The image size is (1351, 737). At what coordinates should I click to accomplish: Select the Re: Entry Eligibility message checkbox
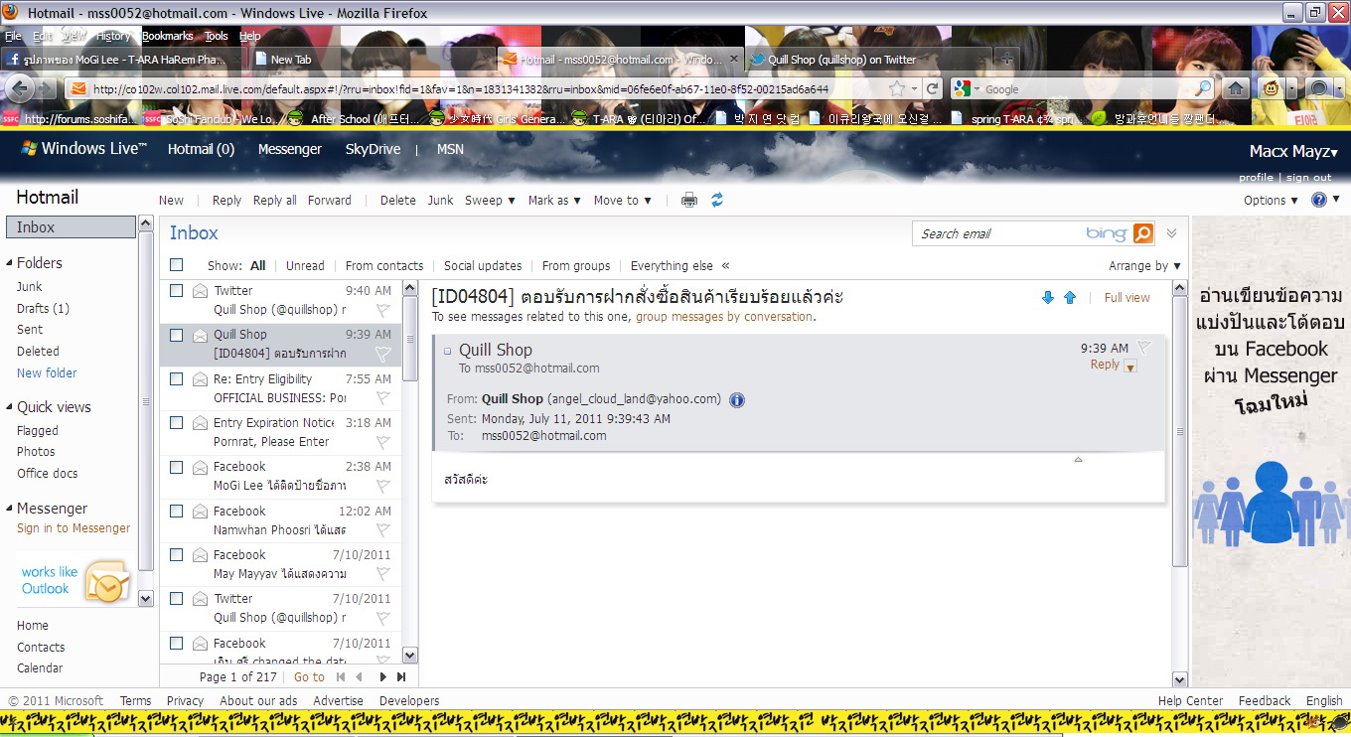tap(177, 378)
